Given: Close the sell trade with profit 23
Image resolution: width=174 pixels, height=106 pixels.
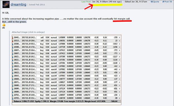Looking at the screenshot, I should [119, 41].
